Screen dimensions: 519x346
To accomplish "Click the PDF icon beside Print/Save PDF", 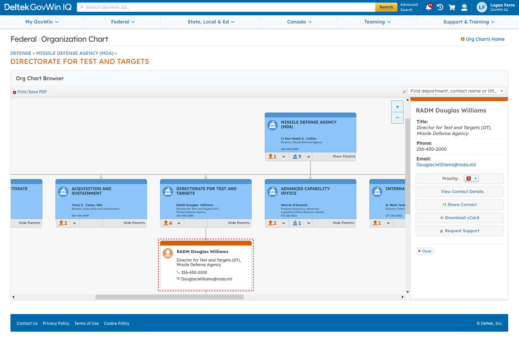I will (14, 92).
